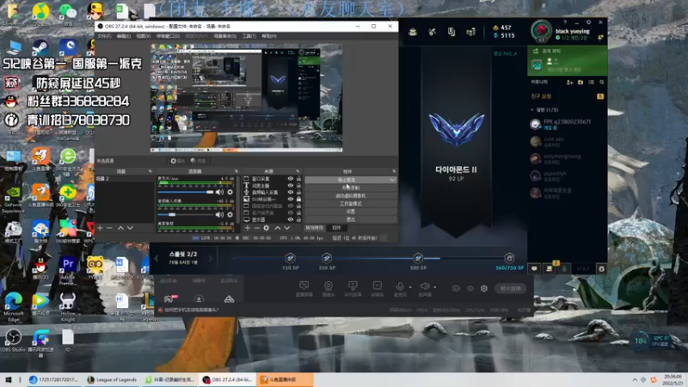
Task: Open the first menu in OBS menu bar
Action: point(104,36)
